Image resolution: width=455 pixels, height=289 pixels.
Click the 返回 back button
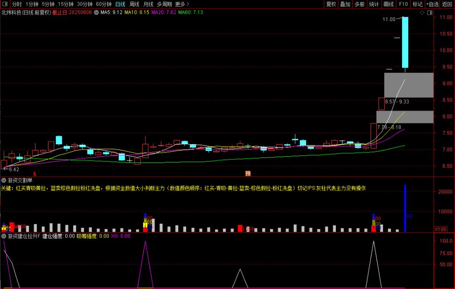click(x=447, y=4)
